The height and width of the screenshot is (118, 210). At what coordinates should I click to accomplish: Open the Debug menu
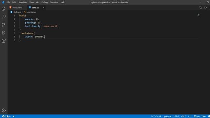click(45, 2)
